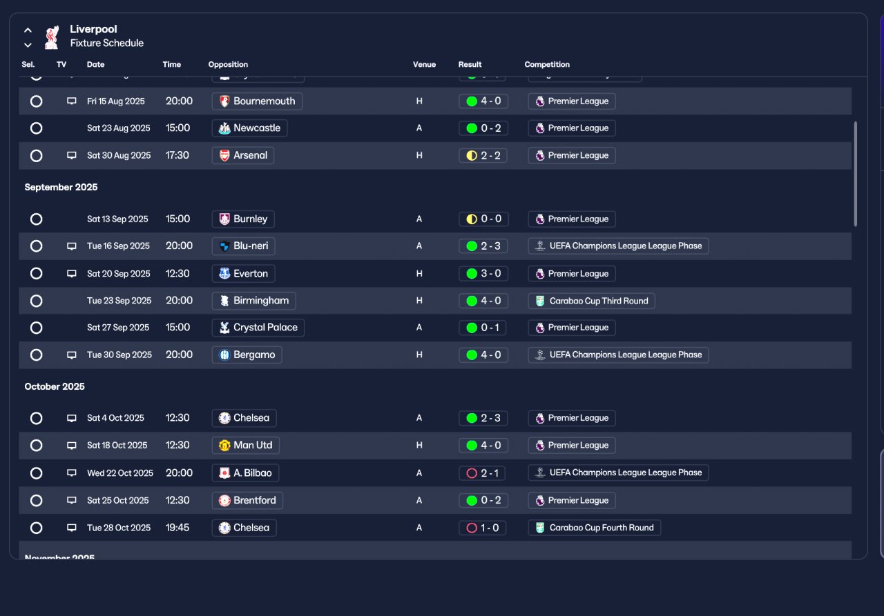
Task: Click TV icon on 28 Oct Chelsea row
Action: [71, 528]
